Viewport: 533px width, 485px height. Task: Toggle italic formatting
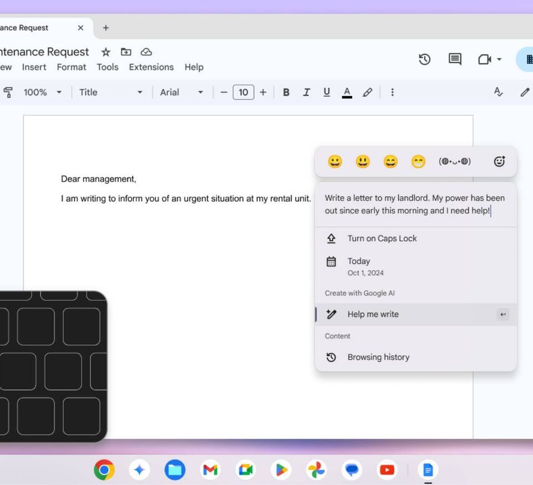coord(306,92)
